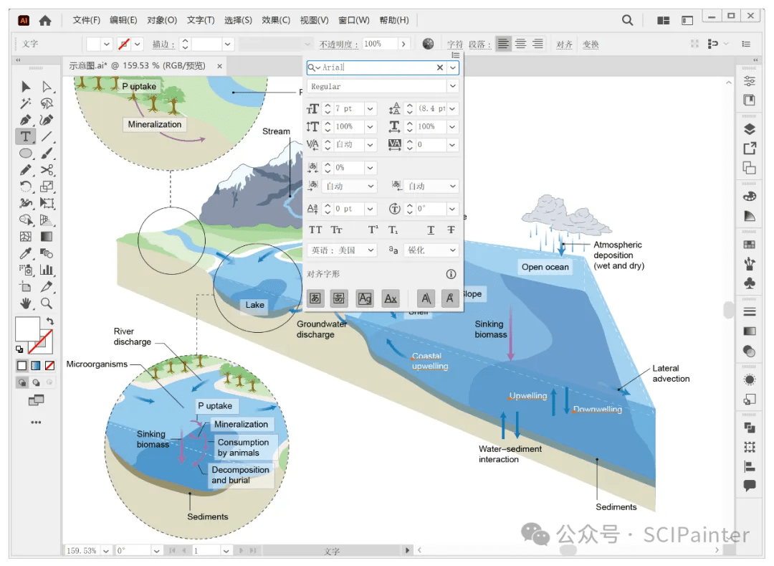Open the Arial font family dropdown
The width and height of the screenshot is (774, 566).
click(x=453, y=67)
